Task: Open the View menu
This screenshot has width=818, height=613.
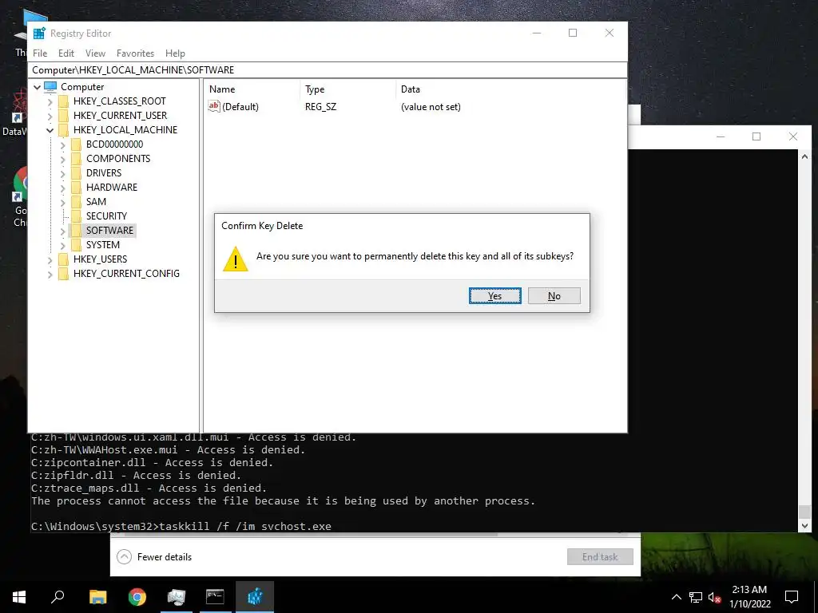Action: pyautogui.click(x=96, y=53)
